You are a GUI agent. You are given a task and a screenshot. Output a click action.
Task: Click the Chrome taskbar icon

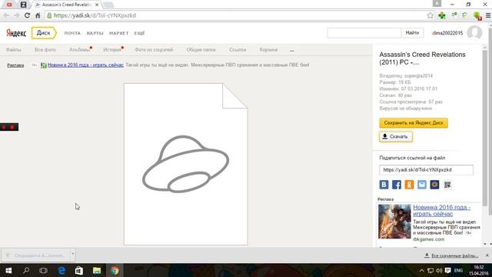(x=115, y=270)
